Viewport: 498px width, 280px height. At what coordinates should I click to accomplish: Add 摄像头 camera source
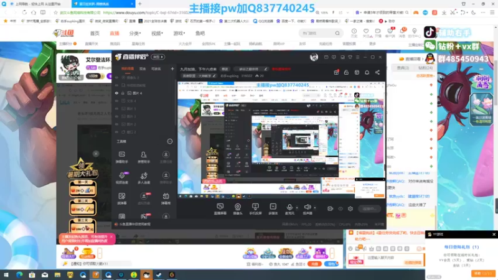[x=238, y=209]
